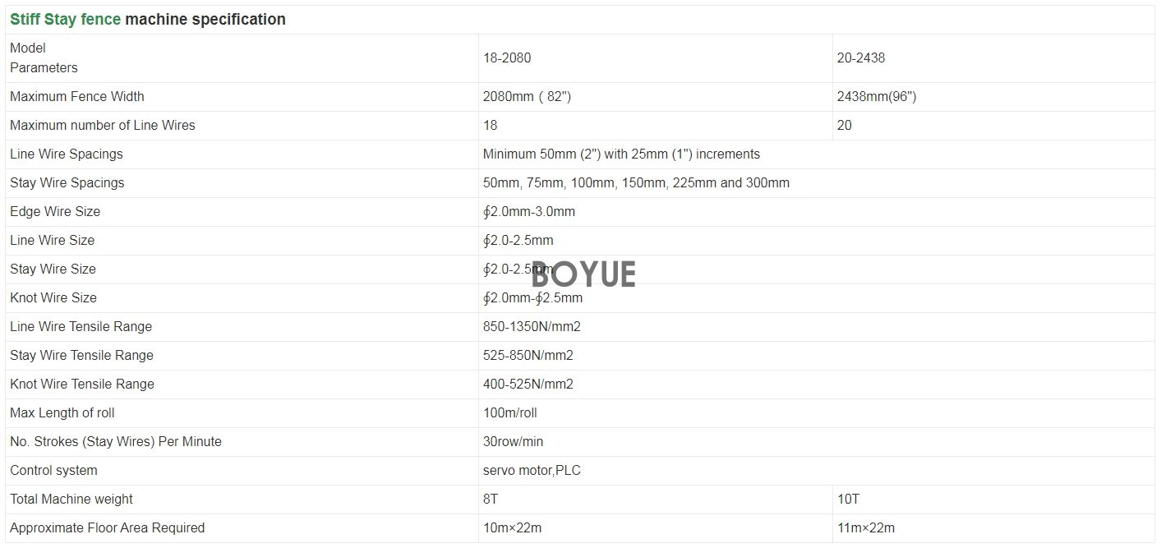Click the 30row/min strokes value
The height and width of the screenshot is (548, 1161).
coord(513,442)
